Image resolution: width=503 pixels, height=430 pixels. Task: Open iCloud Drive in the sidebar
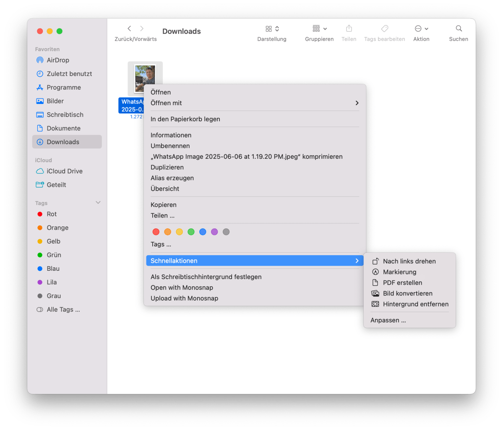56,171
